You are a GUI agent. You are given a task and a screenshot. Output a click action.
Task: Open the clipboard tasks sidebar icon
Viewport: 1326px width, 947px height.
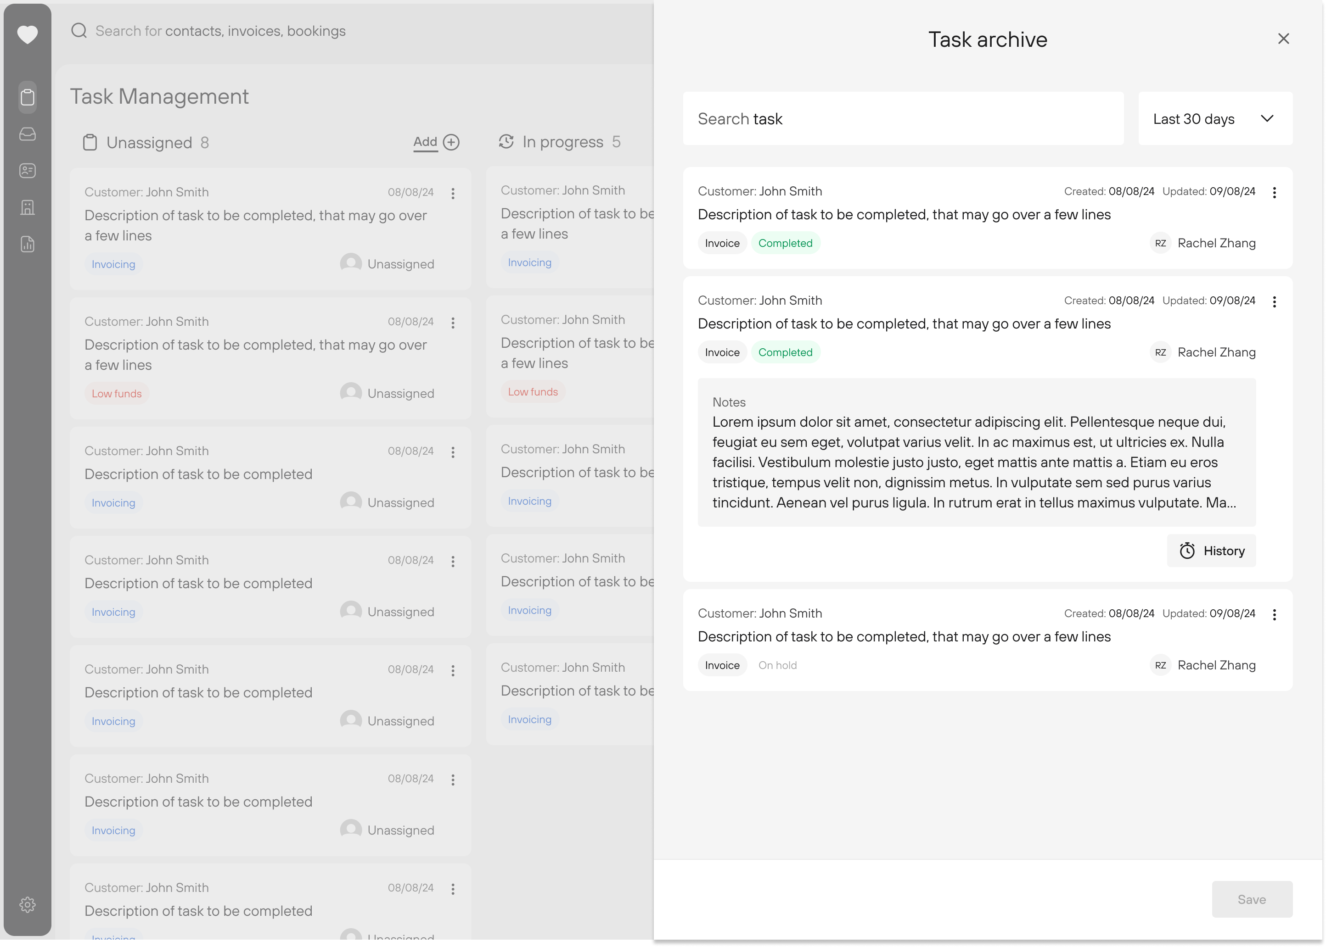pos(28,97)
